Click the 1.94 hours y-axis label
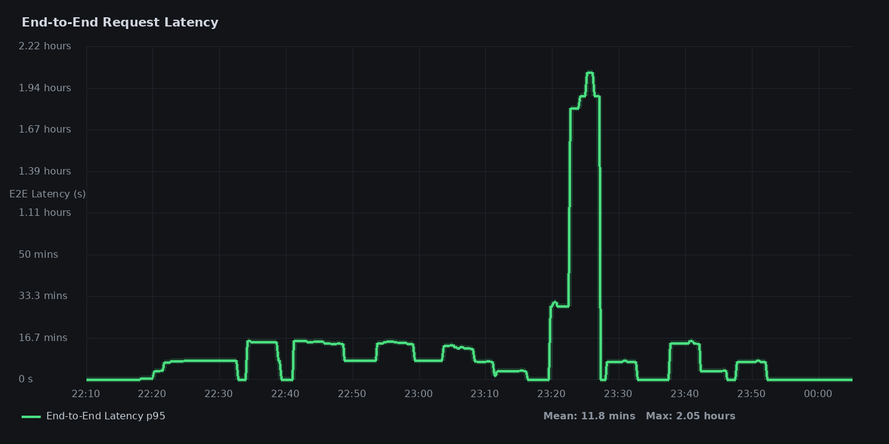The height and width of the screenshot is (444, 889). pyautogui.click(x=45, y=88)
